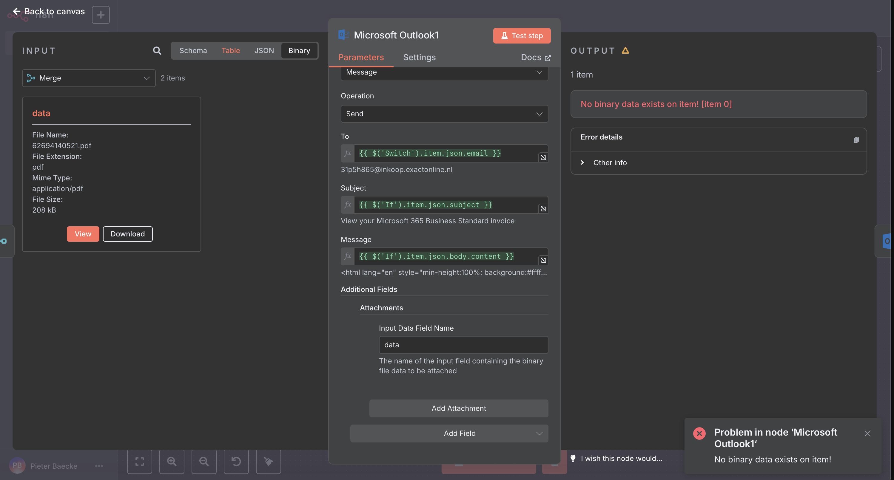Switch input view to the Schema tab
Image resolution: width=894 pixels, height=480 pixels.
coord(193,51)
